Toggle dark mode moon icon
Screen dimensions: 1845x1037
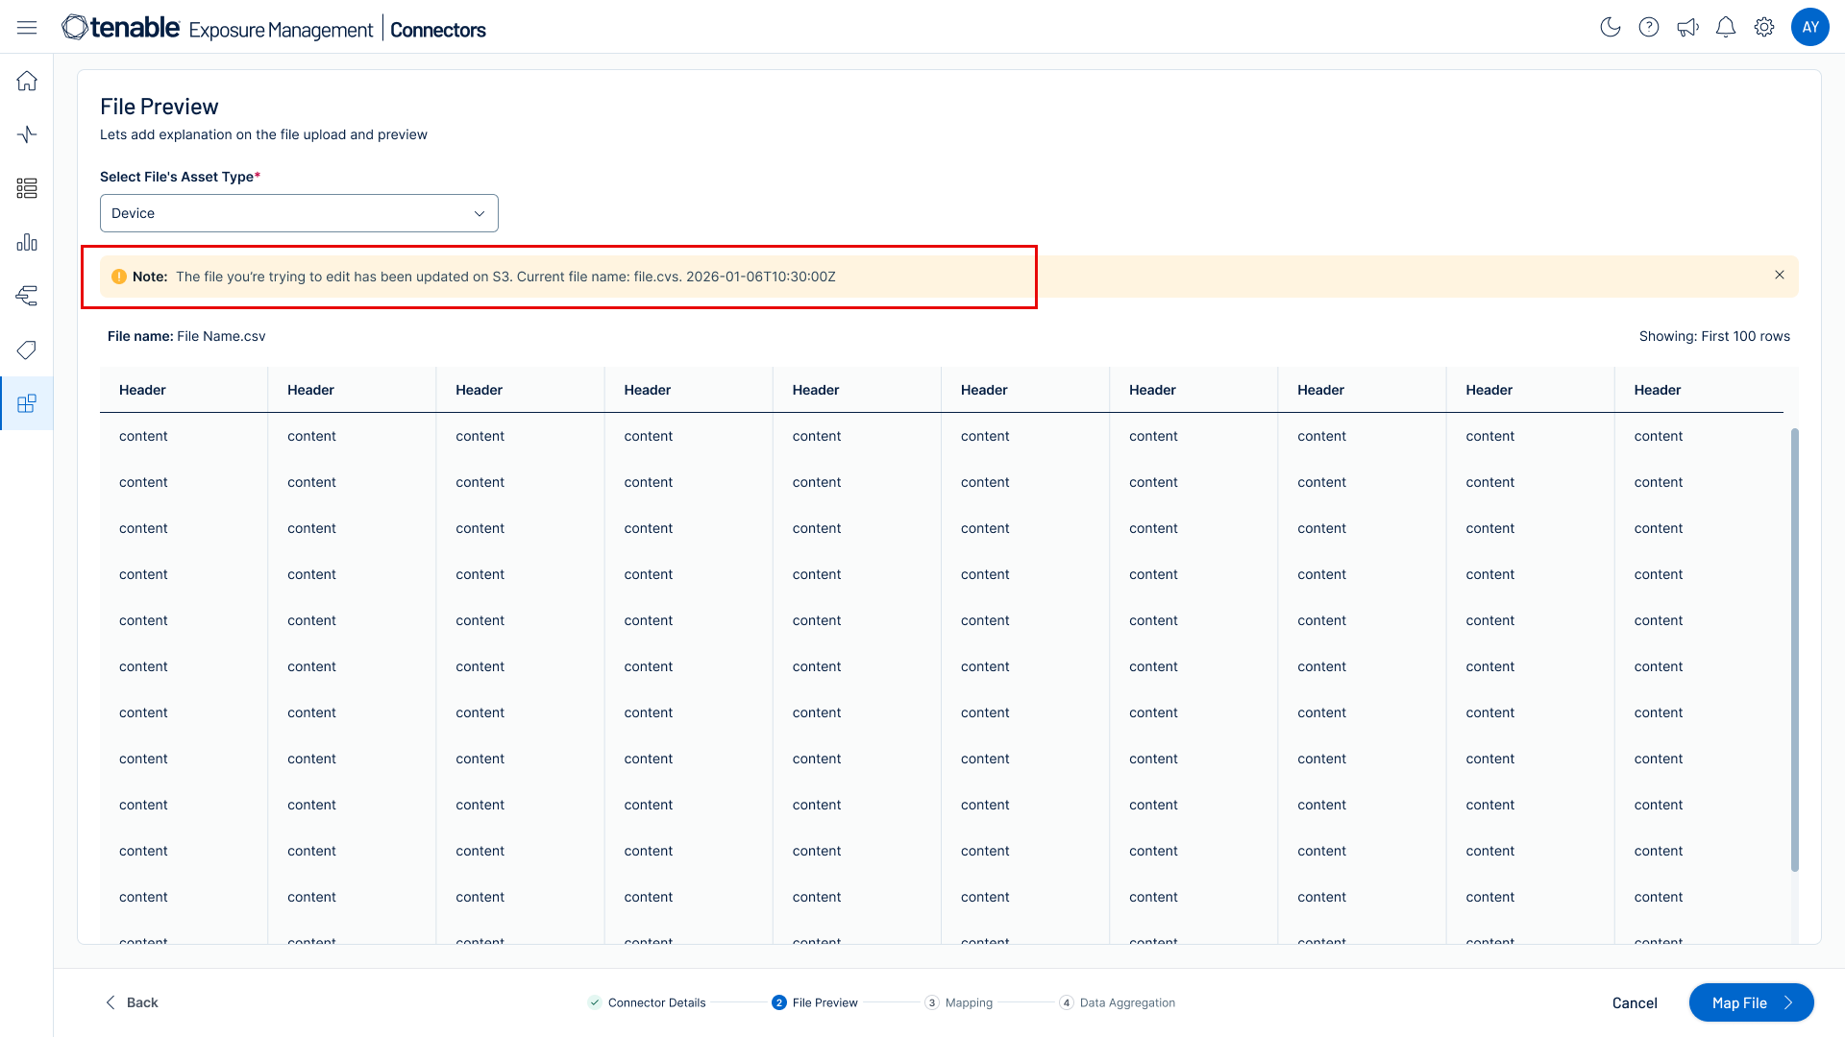click(1611, 27)
